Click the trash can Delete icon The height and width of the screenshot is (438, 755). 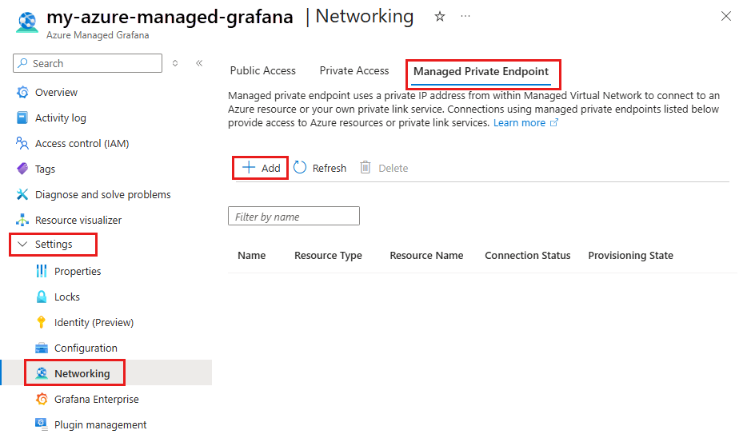[x=366, y=168]
